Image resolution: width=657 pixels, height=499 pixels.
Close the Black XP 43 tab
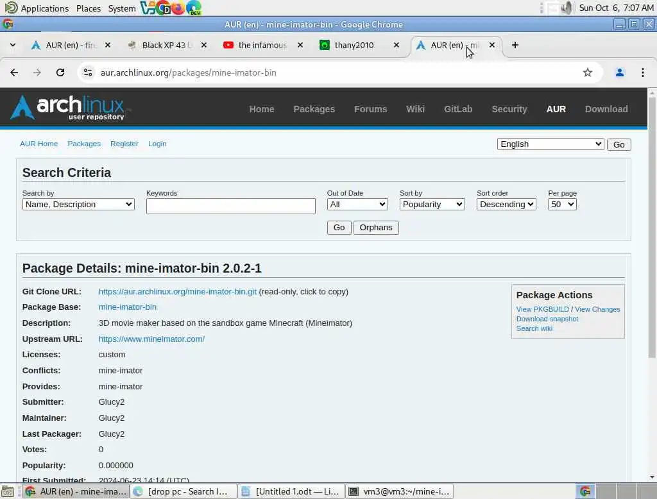(x=203, y=45)
